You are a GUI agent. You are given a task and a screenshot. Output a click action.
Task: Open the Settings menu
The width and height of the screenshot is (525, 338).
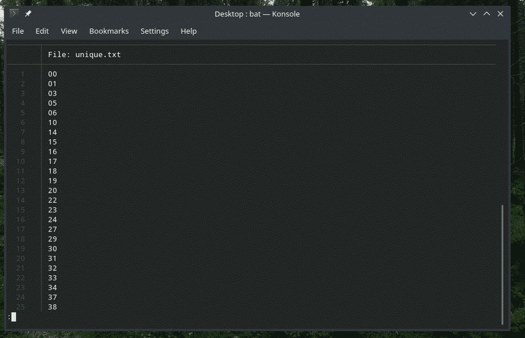pyautogui.click(x=154, y=31)
